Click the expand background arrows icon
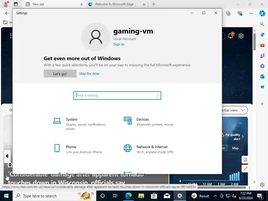The height and width of the screenshot is (201, 268). [245, 168]
